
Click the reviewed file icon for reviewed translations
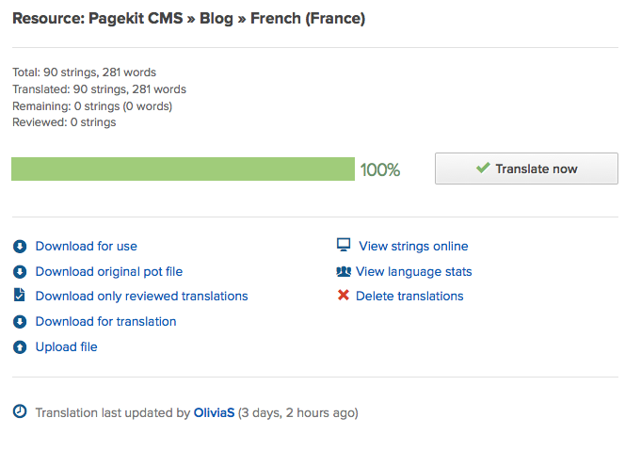click(x=20, y=296)
